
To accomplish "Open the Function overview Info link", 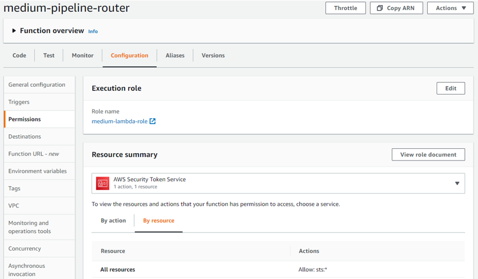I will pos(93,31).
